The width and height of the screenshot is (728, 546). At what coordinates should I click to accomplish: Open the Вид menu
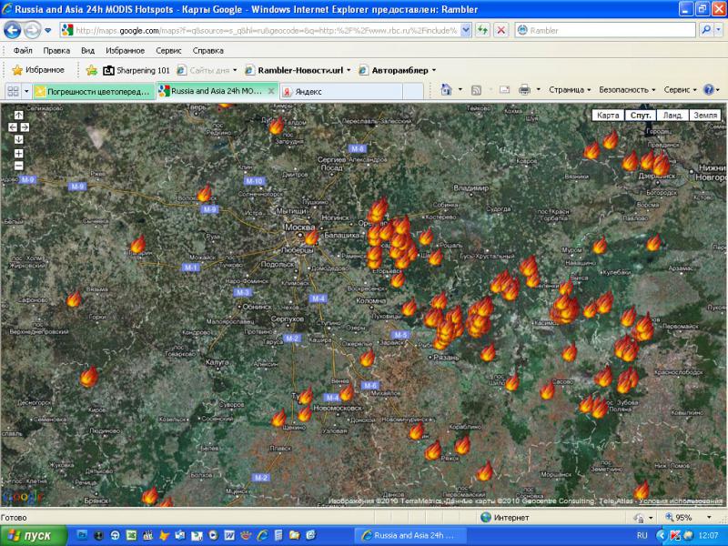(87, 51)
